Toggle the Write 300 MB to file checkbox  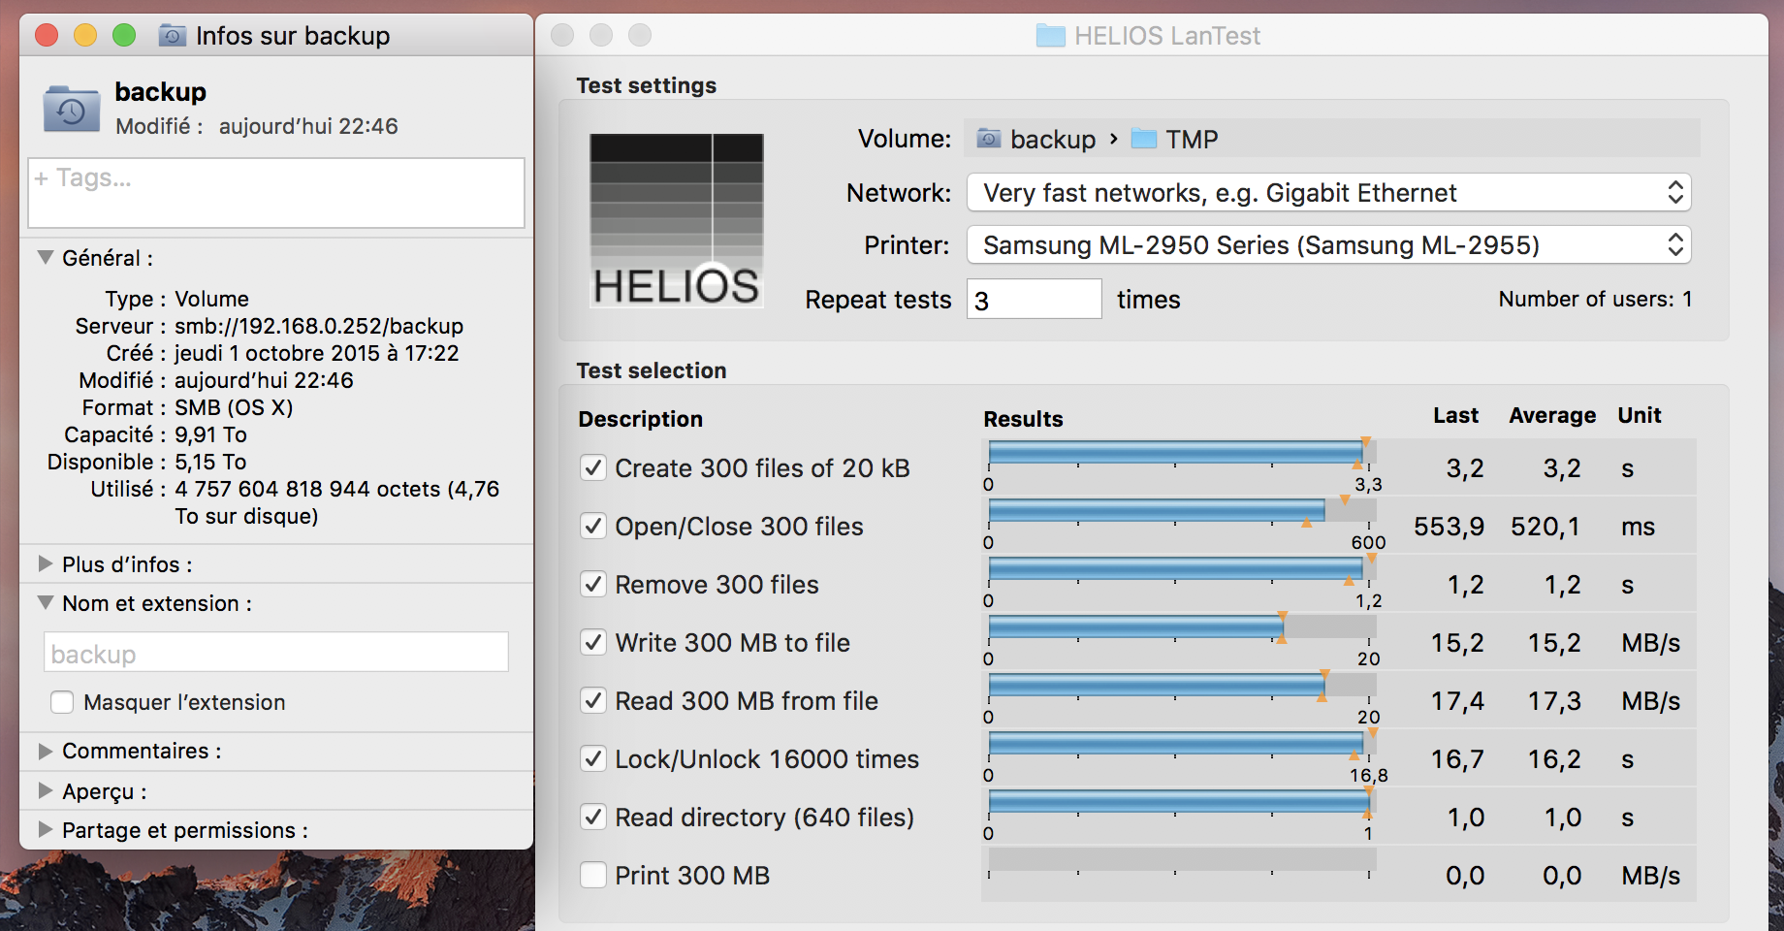coord(593,642)
